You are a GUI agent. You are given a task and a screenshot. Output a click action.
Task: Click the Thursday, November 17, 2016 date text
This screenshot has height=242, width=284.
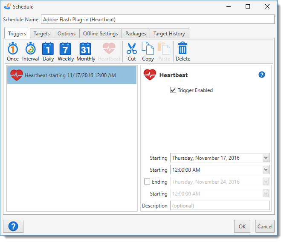[206, 158]
